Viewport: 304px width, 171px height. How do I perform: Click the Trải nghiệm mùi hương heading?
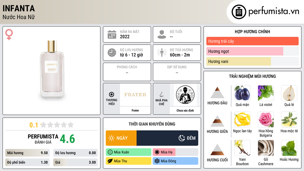[252, 76]
